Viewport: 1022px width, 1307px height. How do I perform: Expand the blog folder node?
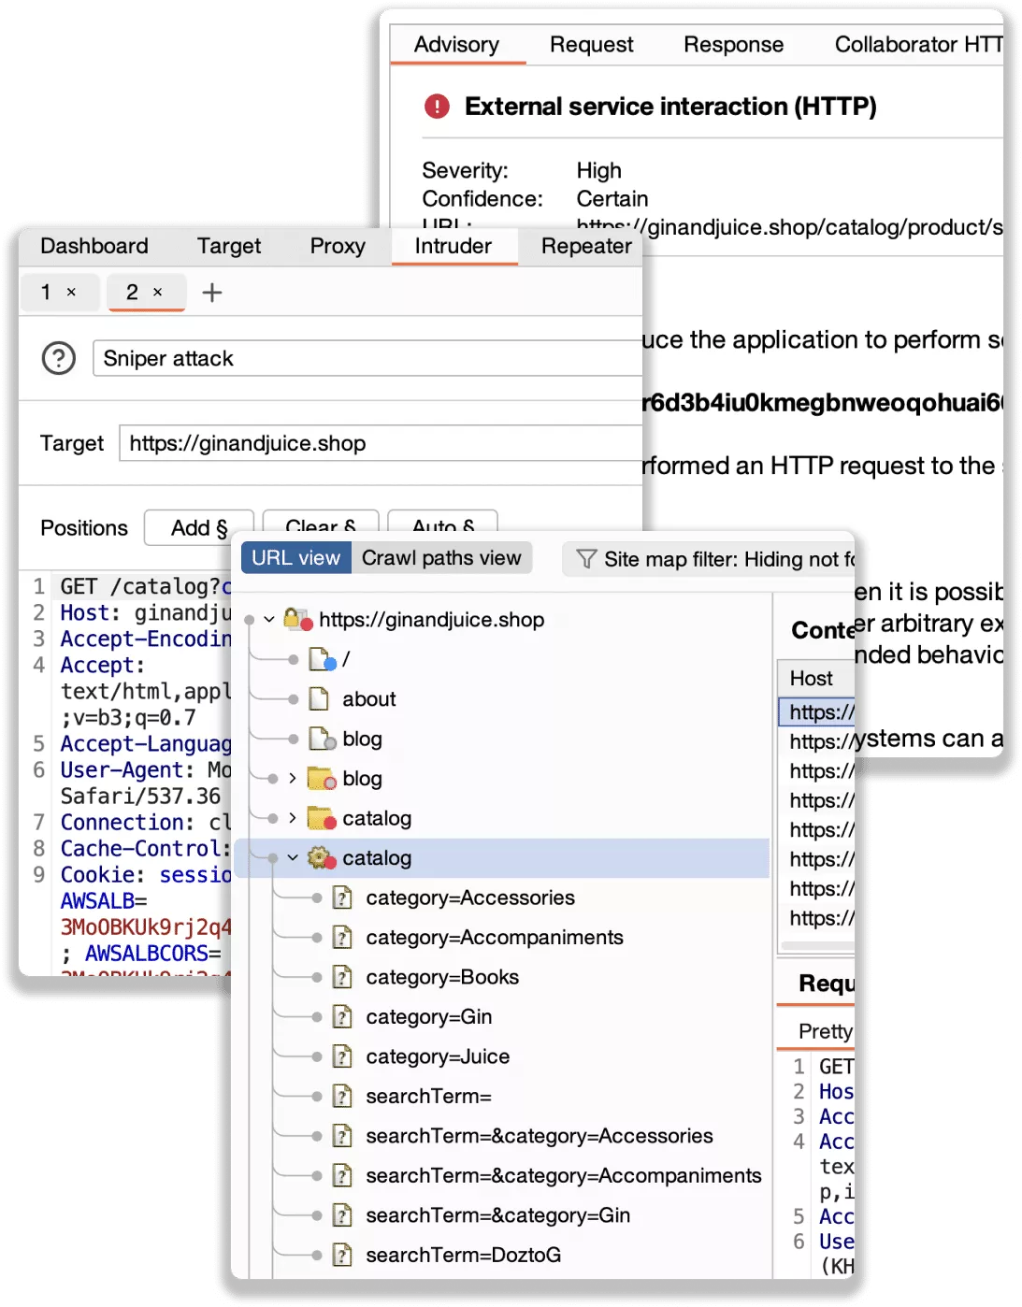tap(294, 779)
